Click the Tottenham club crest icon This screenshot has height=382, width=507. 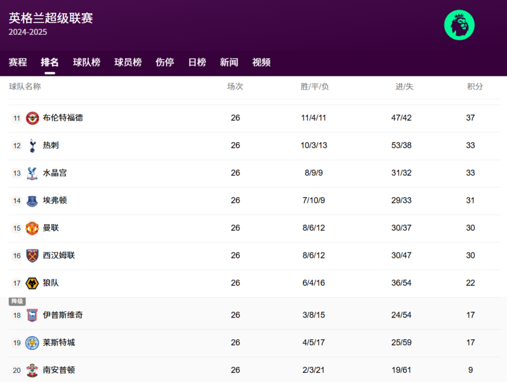(x=32, y=145)
